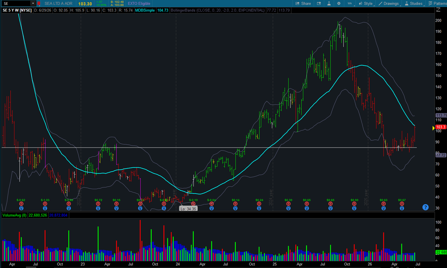Click the 26 year label on time axis

[x=370, y=264]
